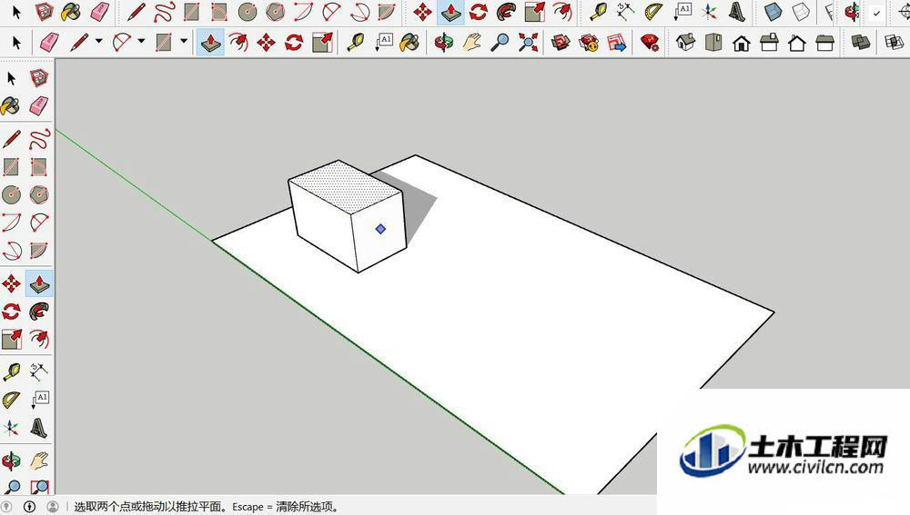Activate the Protractor in left tool palette
Viewport: 910px width, 515px height.
tap(11, 401)
